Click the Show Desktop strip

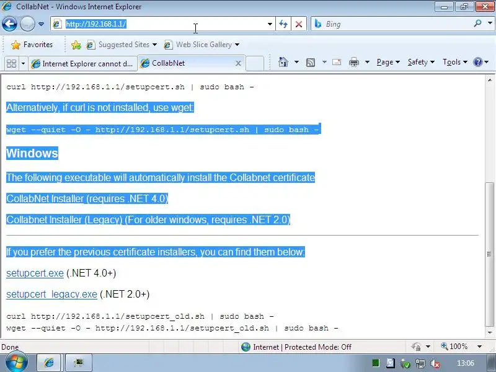pyautogui.click(x=491, y=363)
